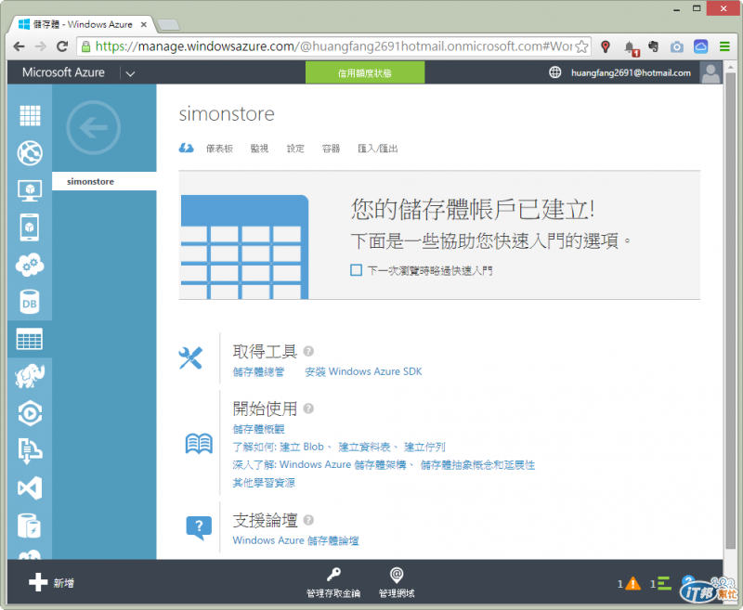Click help icon next to 支援論壇
Image resolution: width=743 pixels, height=610 pixels.
308,520
